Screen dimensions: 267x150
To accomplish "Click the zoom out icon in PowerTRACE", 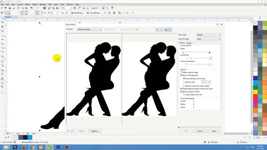I will 161,30.
